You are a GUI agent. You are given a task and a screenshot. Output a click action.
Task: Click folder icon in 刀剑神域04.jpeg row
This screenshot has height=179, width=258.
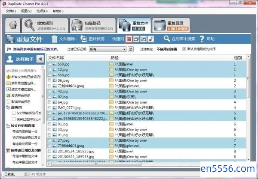coord(111,86)
